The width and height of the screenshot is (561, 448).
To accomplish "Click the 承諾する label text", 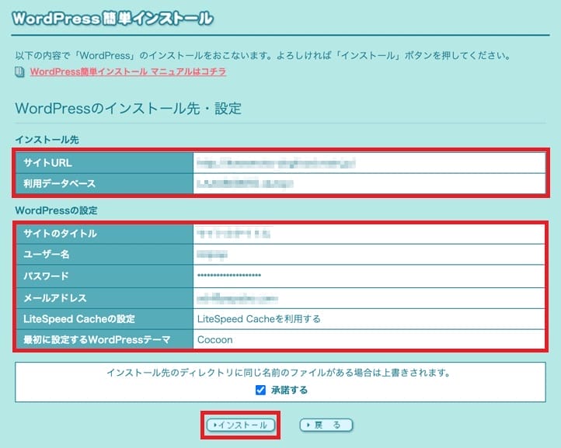I will (289, 390).
